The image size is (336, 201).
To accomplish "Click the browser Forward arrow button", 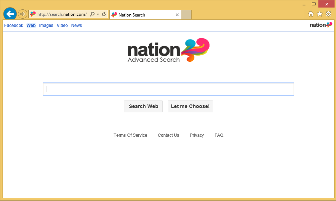I will tap(23, 14).
